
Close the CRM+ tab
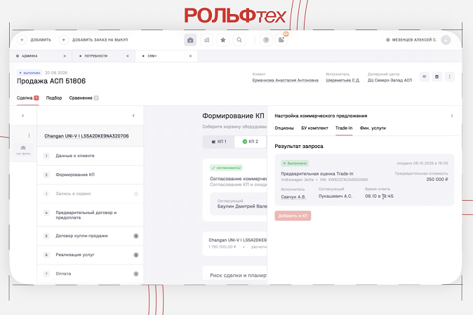(190, 56)
